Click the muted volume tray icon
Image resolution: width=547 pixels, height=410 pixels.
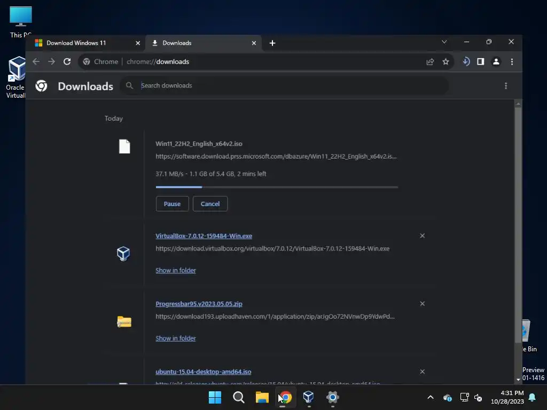click(478, 397)
